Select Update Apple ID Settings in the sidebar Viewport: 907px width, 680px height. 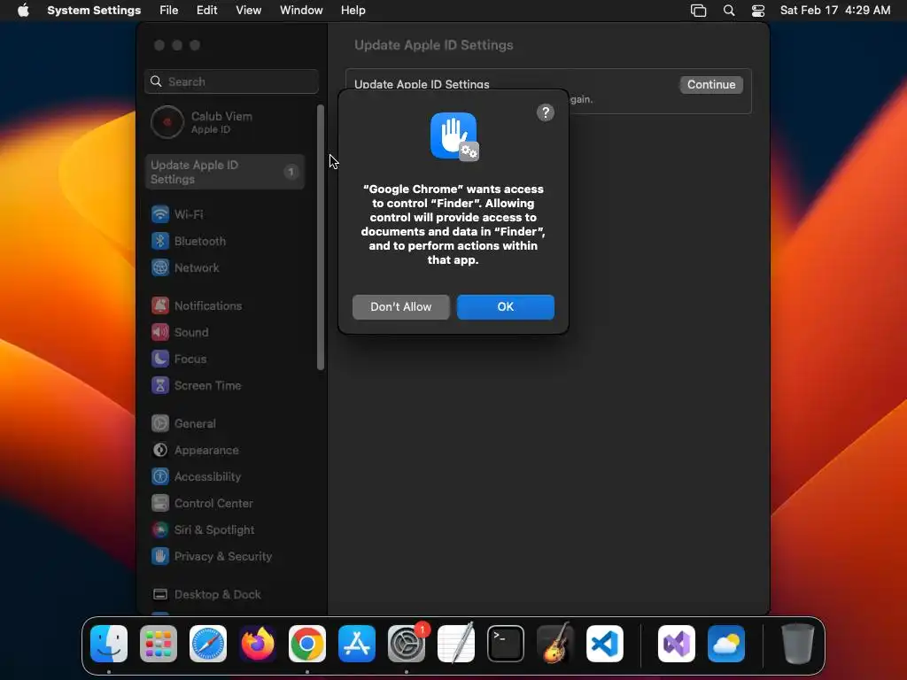pos(224,172)
